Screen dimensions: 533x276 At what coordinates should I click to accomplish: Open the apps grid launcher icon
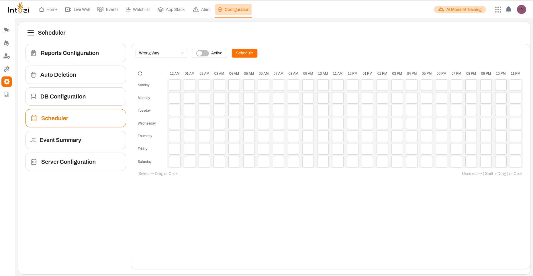click(x=498, y=9)
